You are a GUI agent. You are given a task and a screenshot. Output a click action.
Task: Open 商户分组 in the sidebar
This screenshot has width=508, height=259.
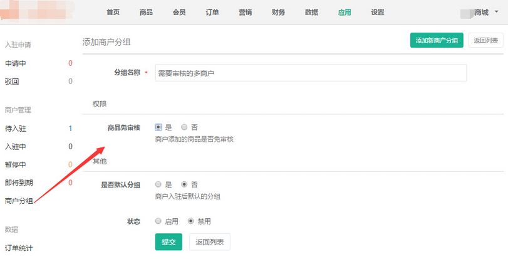[x=19, y=201]
